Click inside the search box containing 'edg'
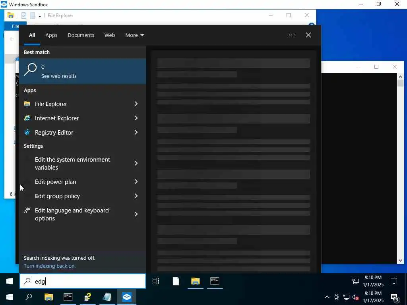The width and height of the screenshot is (407, 305). point(83,281)
